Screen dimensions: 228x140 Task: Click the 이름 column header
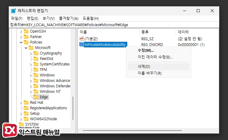(109, 32)
